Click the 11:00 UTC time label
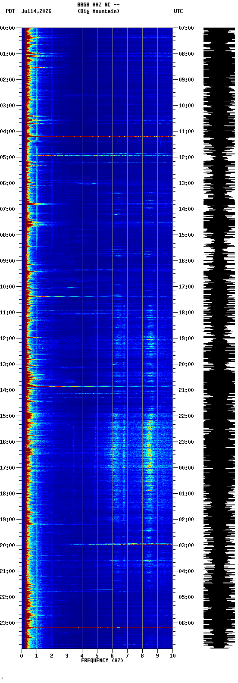The width and height of the screenshot is (238, 683). [x=186, y=132]
